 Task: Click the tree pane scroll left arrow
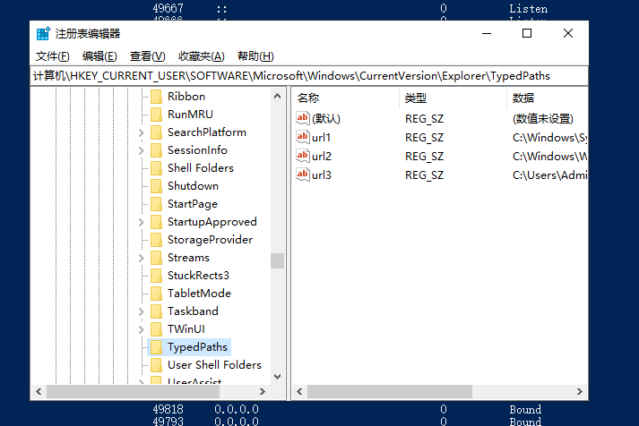pyautogui.click(x=39, y=391)
